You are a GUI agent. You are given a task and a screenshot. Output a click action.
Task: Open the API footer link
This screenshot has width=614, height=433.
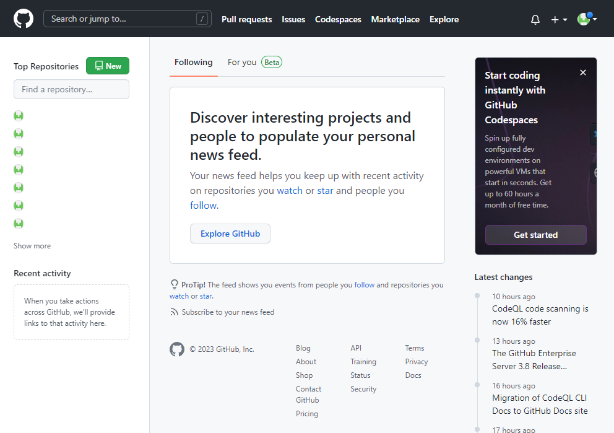point(356,348)
